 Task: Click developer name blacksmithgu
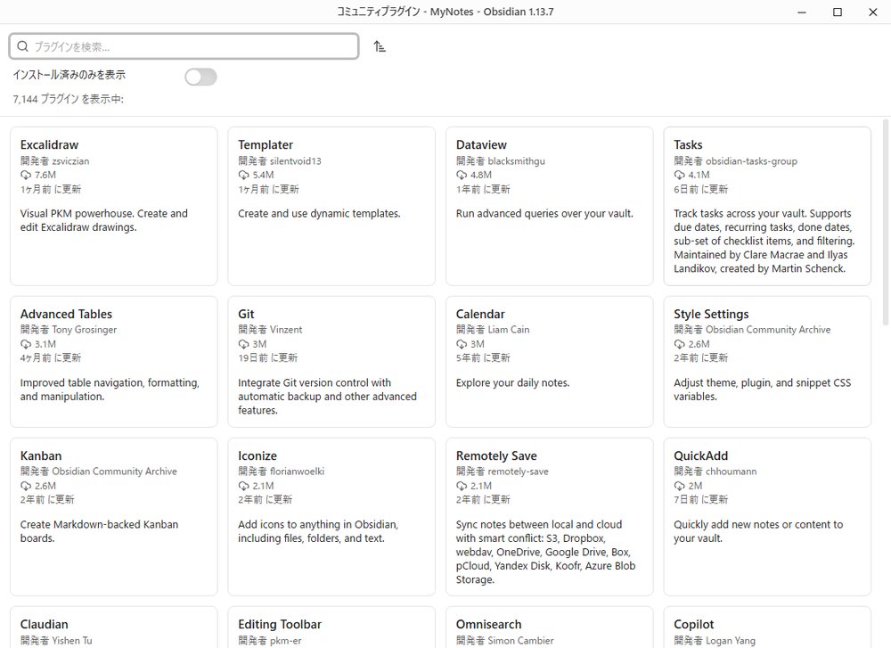click(x=516, y=160)
